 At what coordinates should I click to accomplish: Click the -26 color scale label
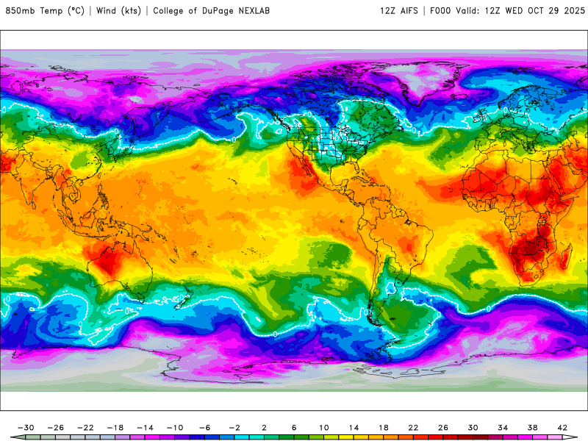pyautogui.click(x=56, y=428)
